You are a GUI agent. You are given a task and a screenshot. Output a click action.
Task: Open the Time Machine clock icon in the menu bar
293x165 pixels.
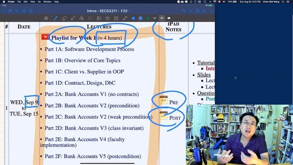(205, 2)
